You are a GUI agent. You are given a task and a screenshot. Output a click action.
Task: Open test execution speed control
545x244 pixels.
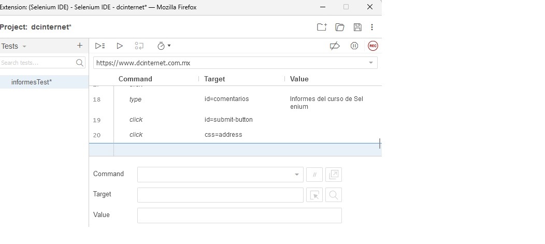163,46
